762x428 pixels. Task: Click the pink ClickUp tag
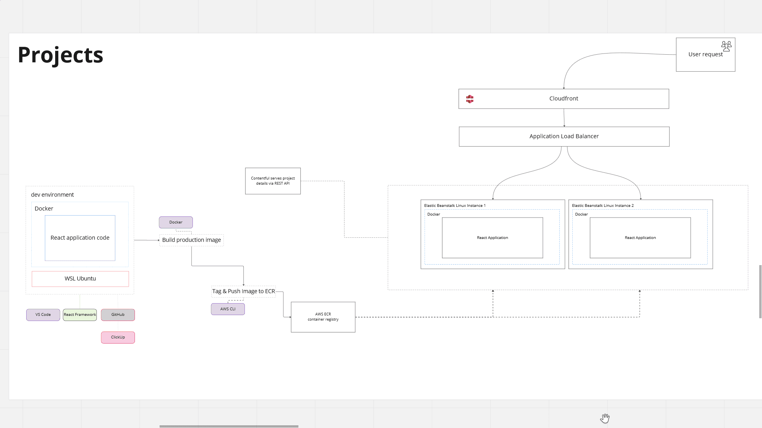118,337
